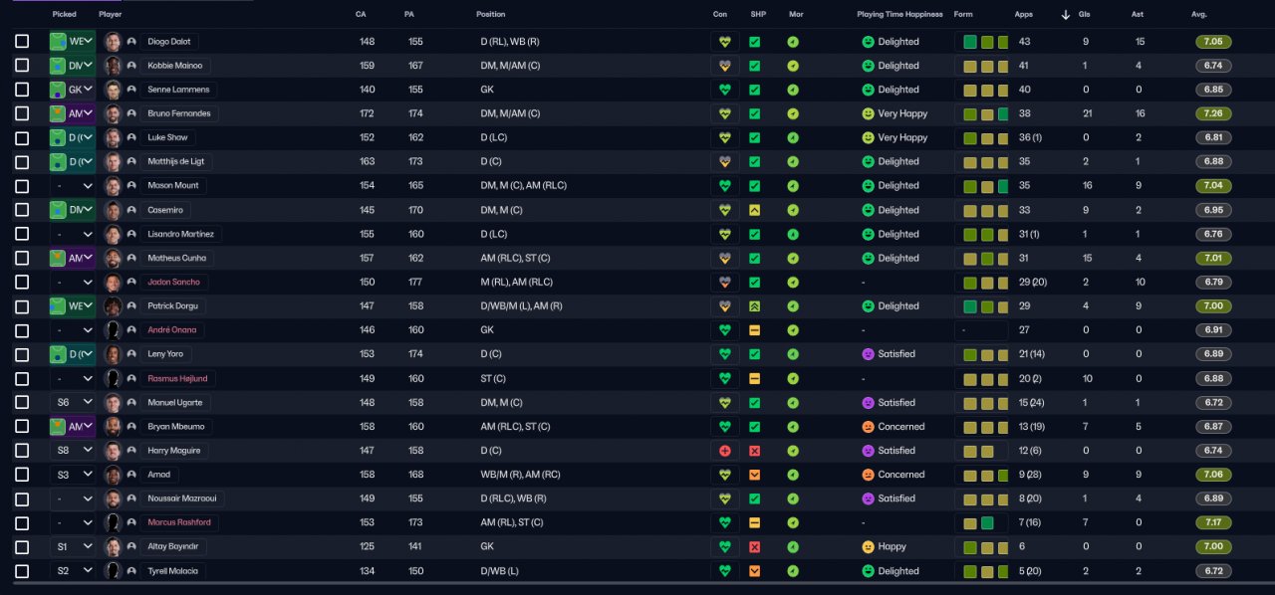
Task: Click Bryan Mbeumo's Concerned face icon
Action: [868, 427]
